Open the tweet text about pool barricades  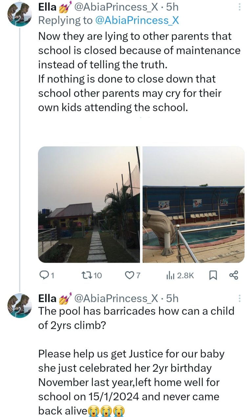tap(136, 316)
